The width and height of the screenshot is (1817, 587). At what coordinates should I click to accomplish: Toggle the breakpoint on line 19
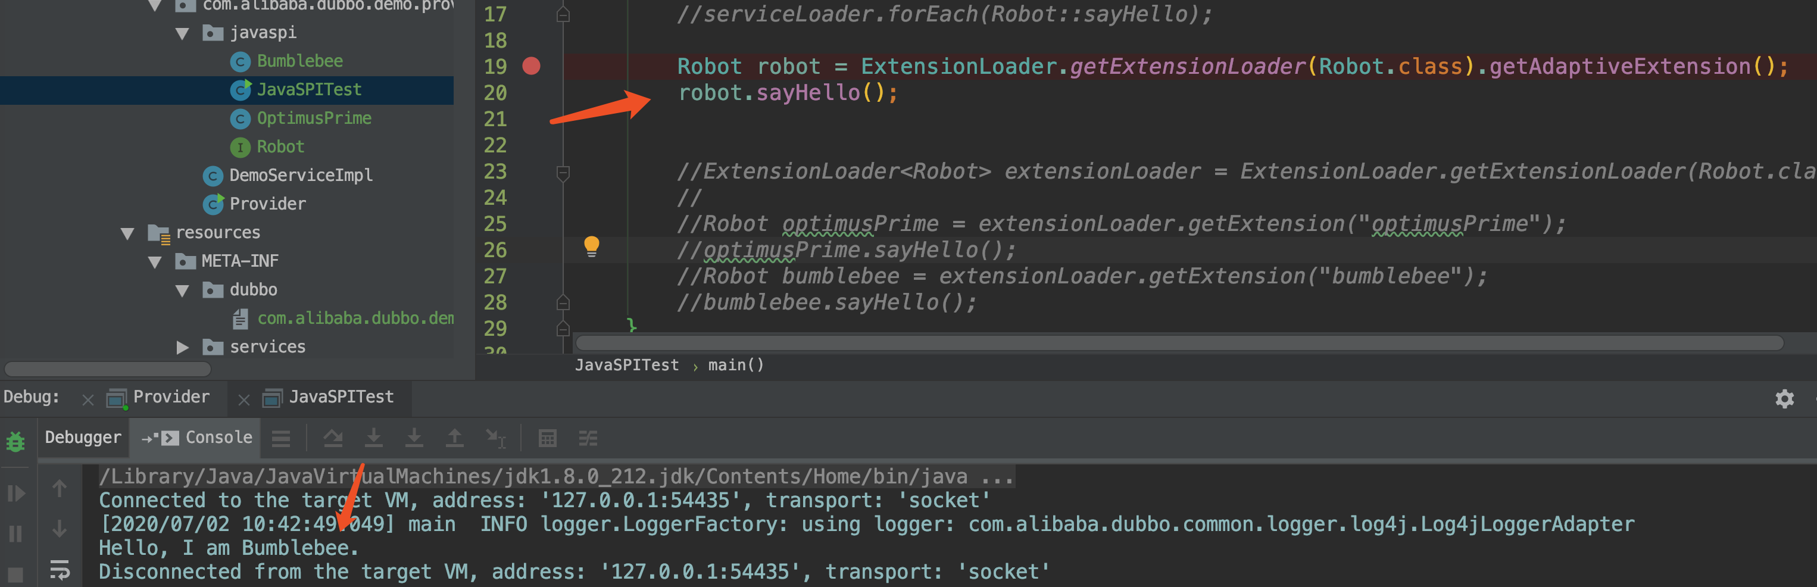pos(531,66)
